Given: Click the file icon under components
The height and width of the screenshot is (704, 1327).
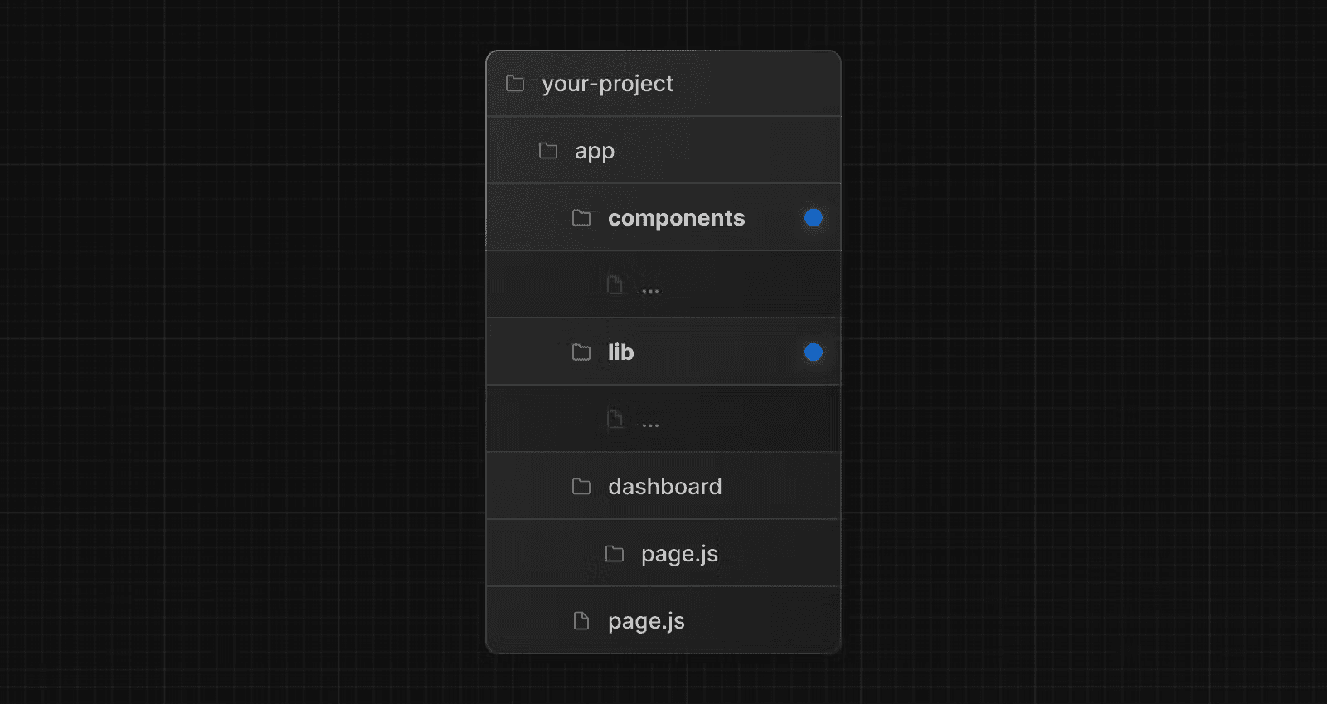Looking at the screenshot, I should click(x=615, y=285).
